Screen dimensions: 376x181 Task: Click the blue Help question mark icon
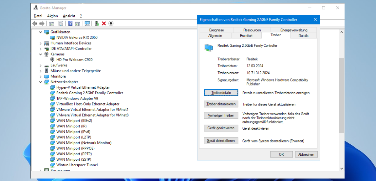pos(70,23)
